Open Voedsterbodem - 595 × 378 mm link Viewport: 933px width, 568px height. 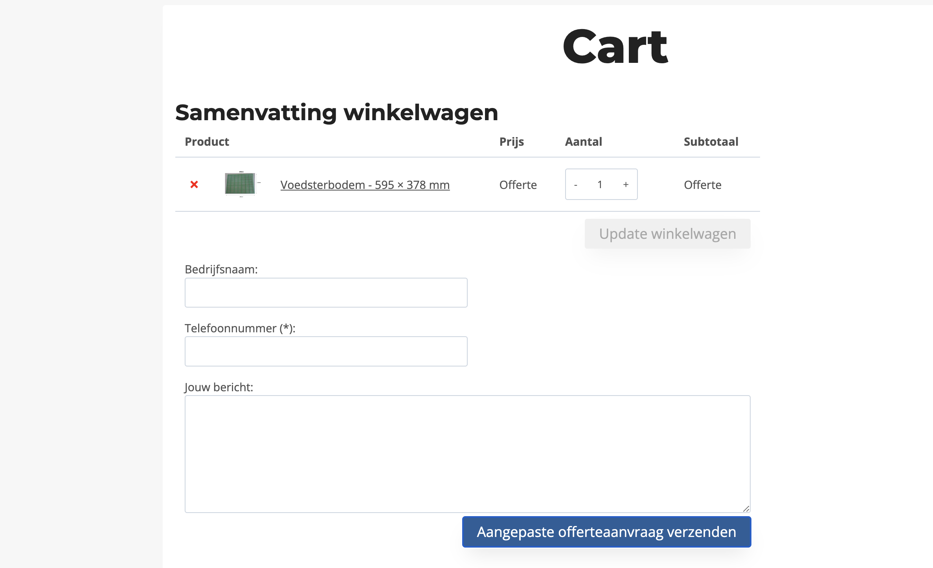365,185
